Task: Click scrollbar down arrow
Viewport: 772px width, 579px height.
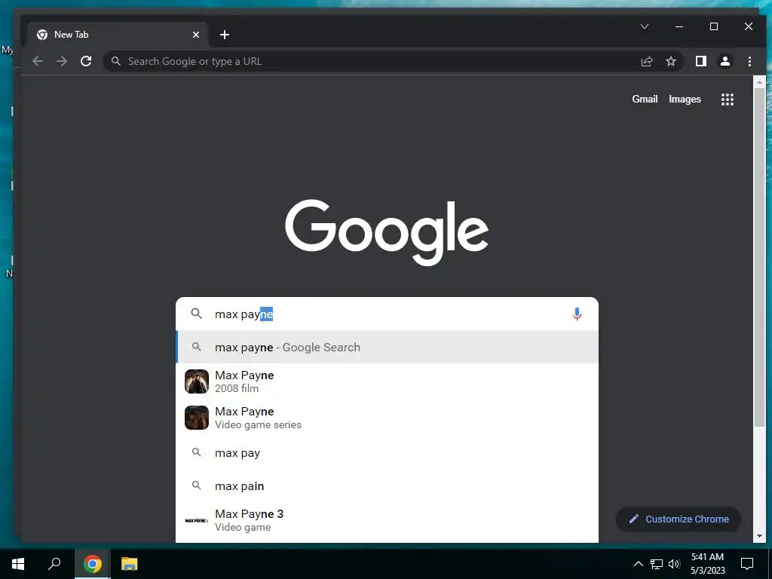Action: tap(759, 536)
